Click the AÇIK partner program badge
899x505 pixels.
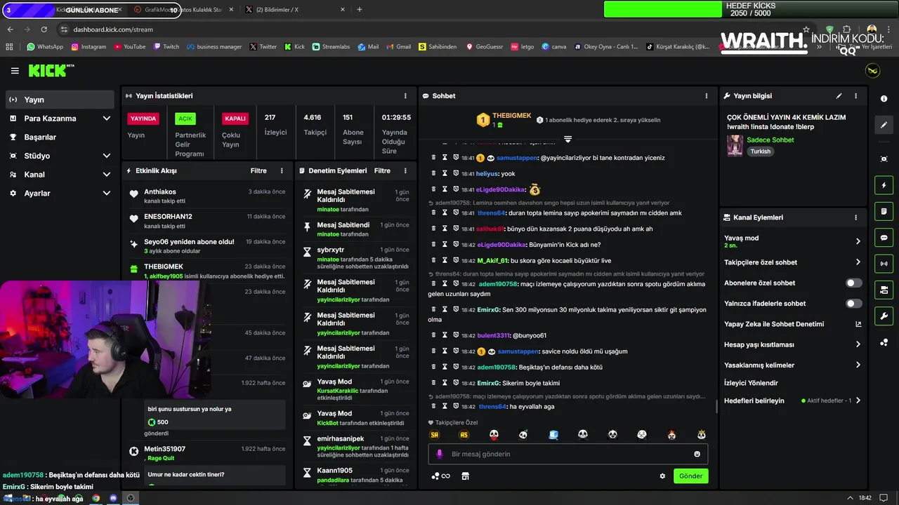pos(185,119)
